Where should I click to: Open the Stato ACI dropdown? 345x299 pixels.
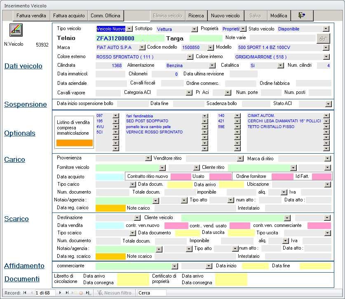point(328,104)
